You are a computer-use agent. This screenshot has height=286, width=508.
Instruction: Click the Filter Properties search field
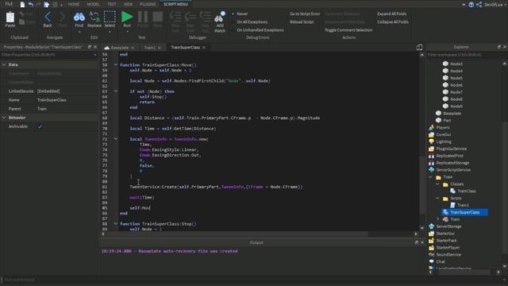pyautogui.click(x=49, y=55)
